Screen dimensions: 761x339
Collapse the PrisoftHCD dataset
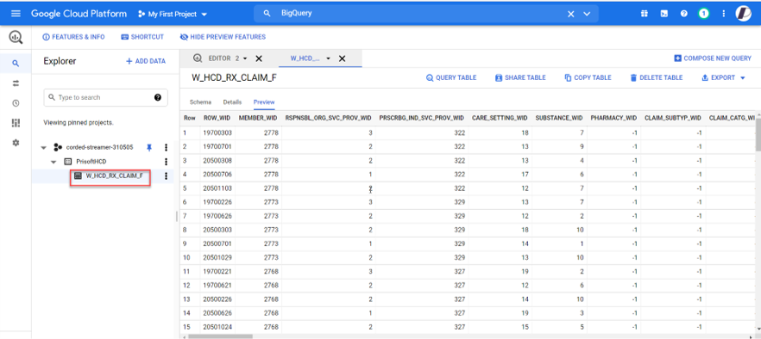pos(54,162)
